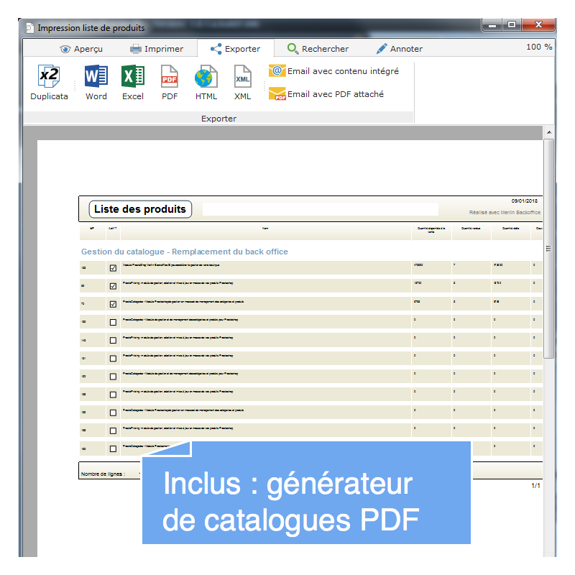This screenshot has height=575, width=575.
Task: Send email with embedded content
Action: click(334, 71)
